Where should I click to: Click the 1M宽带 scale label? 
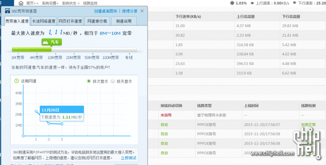point(18,57)
